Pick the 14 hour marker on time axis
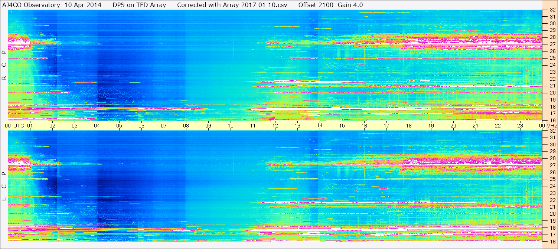Image resolution: width=558 pixels, height=249 pixels. tap(320, 126)
